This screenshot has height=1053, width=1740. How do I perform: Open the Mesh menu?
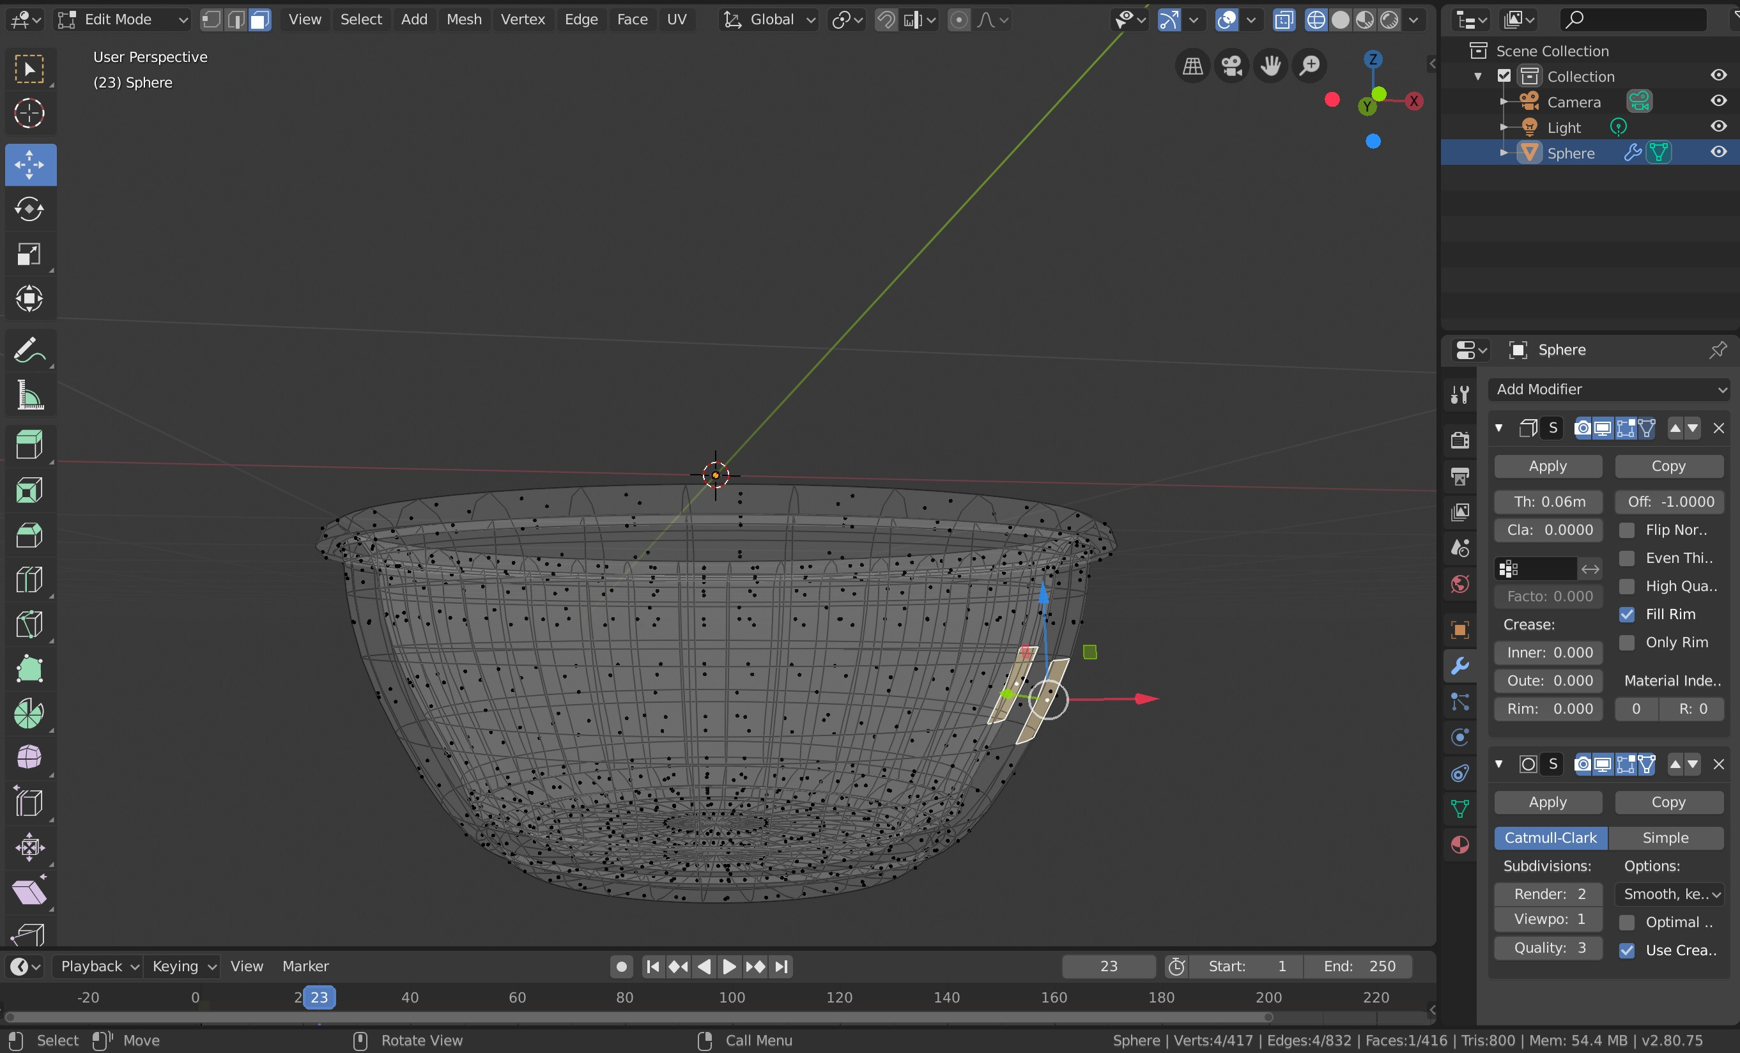464,20
